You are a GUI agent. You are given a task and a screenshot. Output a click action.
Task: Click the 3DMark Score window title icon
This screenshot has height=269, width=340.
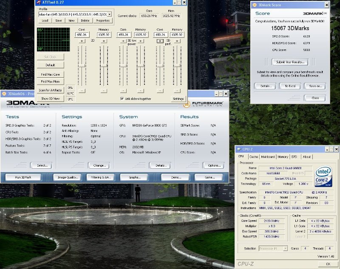coord(254,5)
